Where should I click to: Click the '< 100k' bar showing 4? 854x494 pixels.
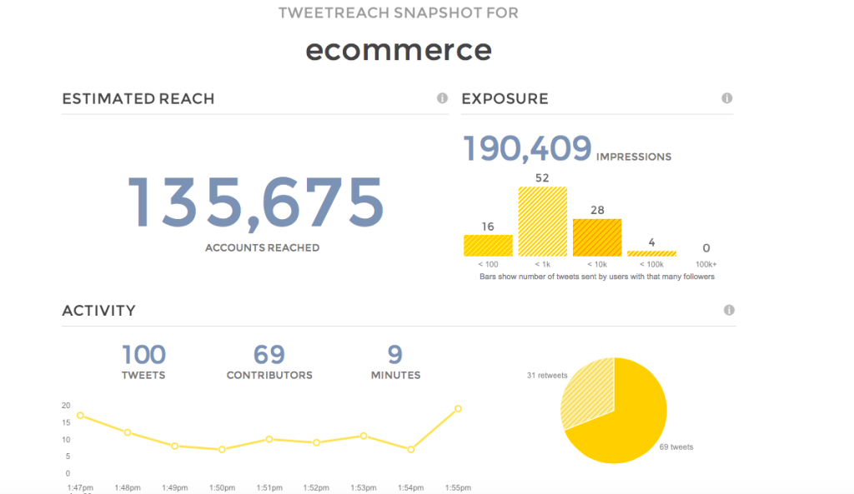pos(651,253)
